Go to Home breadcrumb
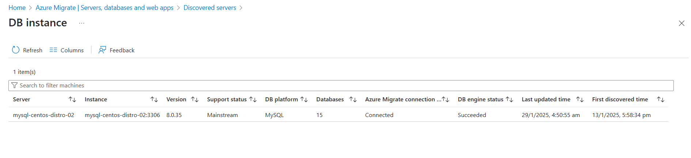Viewport: 691px width, 158px height. coord(17,8)
